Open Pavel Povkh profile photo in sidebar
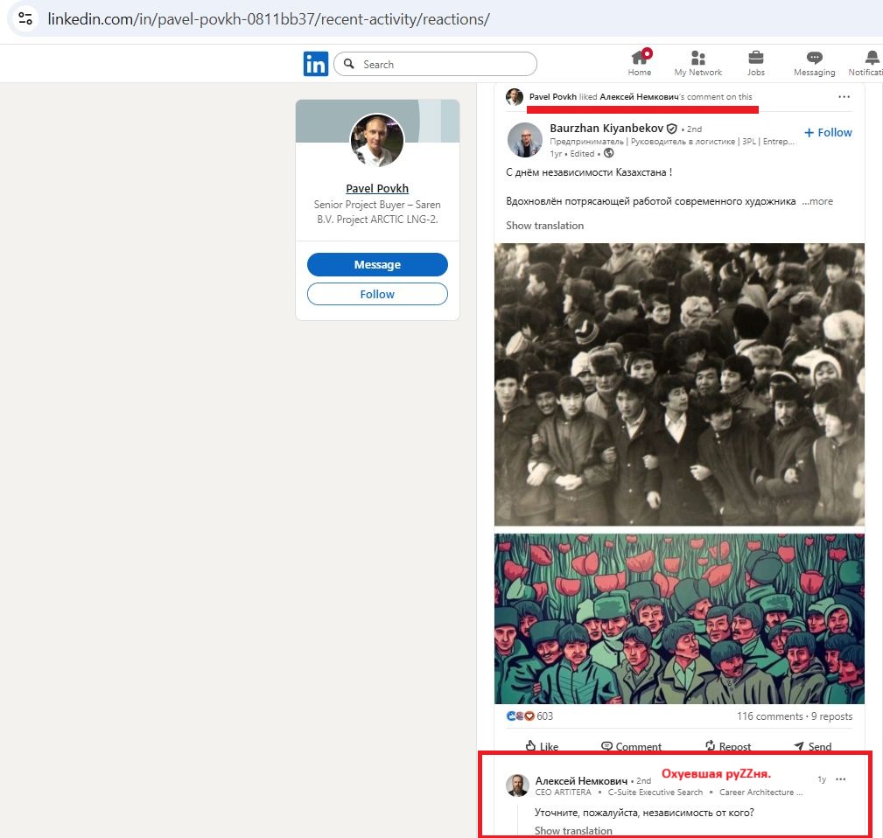Image resolution: width=883 pixels, height=838 pixels. 376,140
